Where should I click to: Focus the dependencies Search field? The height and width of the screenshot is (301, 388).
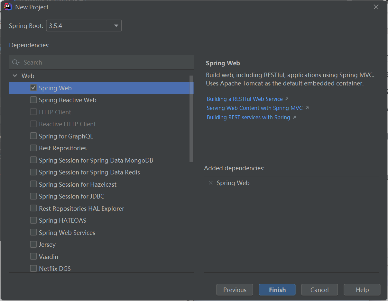(102, 62)
